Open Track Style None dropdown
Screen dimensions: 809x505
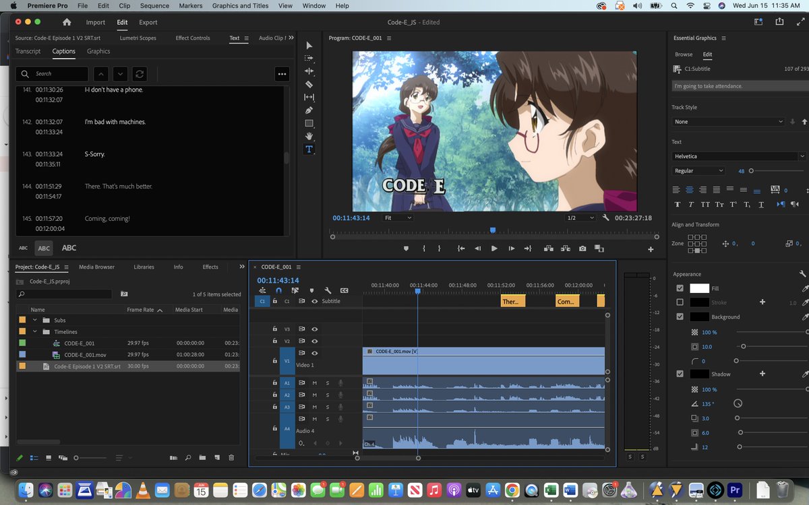pyautogui.click(x=729, y=122)
